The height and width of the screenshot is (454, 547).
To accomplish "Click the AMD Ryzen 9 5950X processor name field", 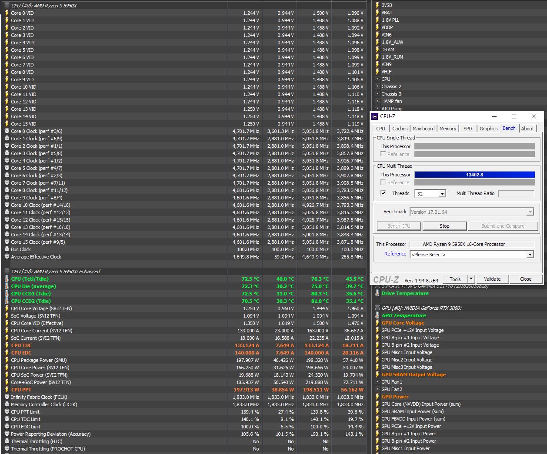I will pyautogui.click(x=472, y=244).
